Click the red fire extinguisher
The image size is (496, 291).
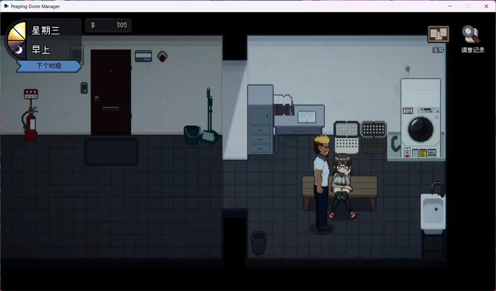(31, 124)
